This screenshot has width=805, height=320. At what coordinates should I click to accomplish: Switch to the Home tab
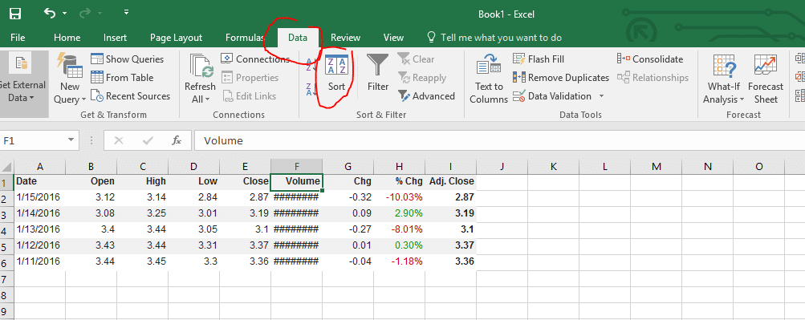point(67,38)
